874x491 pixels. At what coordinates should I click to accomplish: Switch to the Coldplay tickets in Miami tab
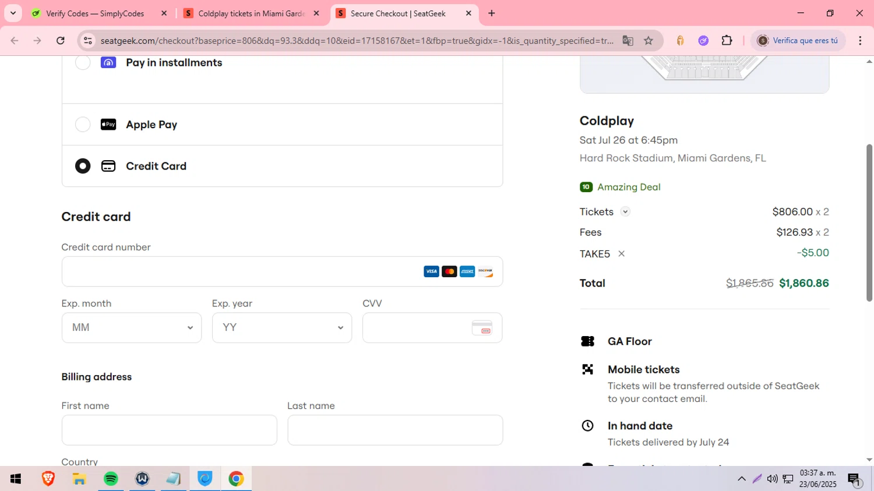pyautogui.click(x=252, y=13)
